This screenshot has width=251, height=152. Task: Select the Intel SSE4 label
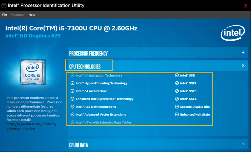(x=188, y=99)
